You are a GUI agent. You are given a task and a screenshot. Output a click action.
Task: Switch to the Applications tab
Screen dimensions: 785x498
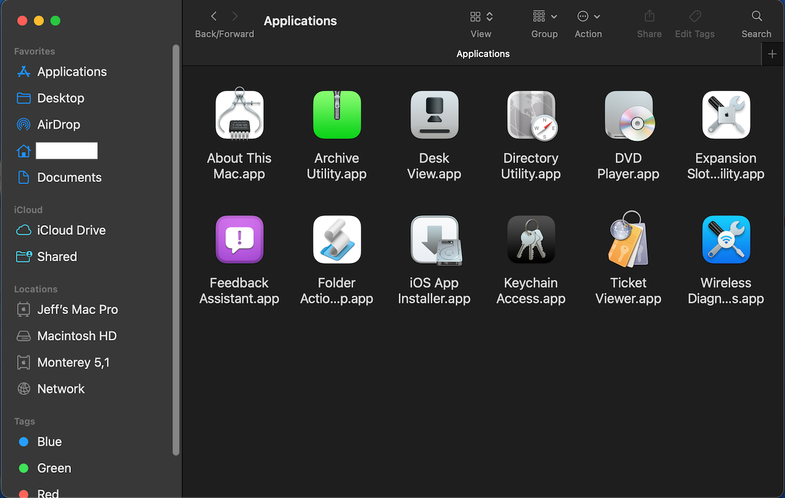click(x=483, y=53)
